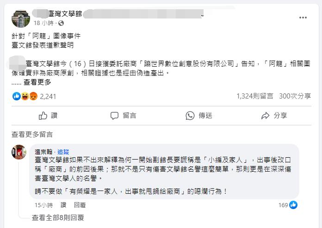Expand post with 查看更多

pyautogui.click(x=37, y=82)
